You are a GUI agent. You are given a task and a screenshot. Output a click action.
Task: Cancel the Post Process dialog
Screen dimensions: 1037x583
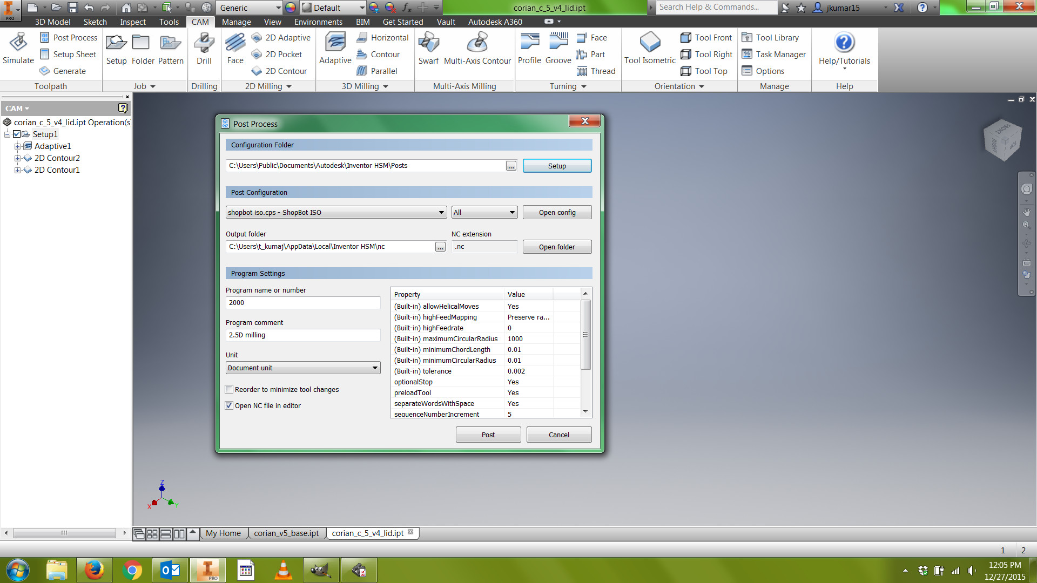(x=559, y=435)
